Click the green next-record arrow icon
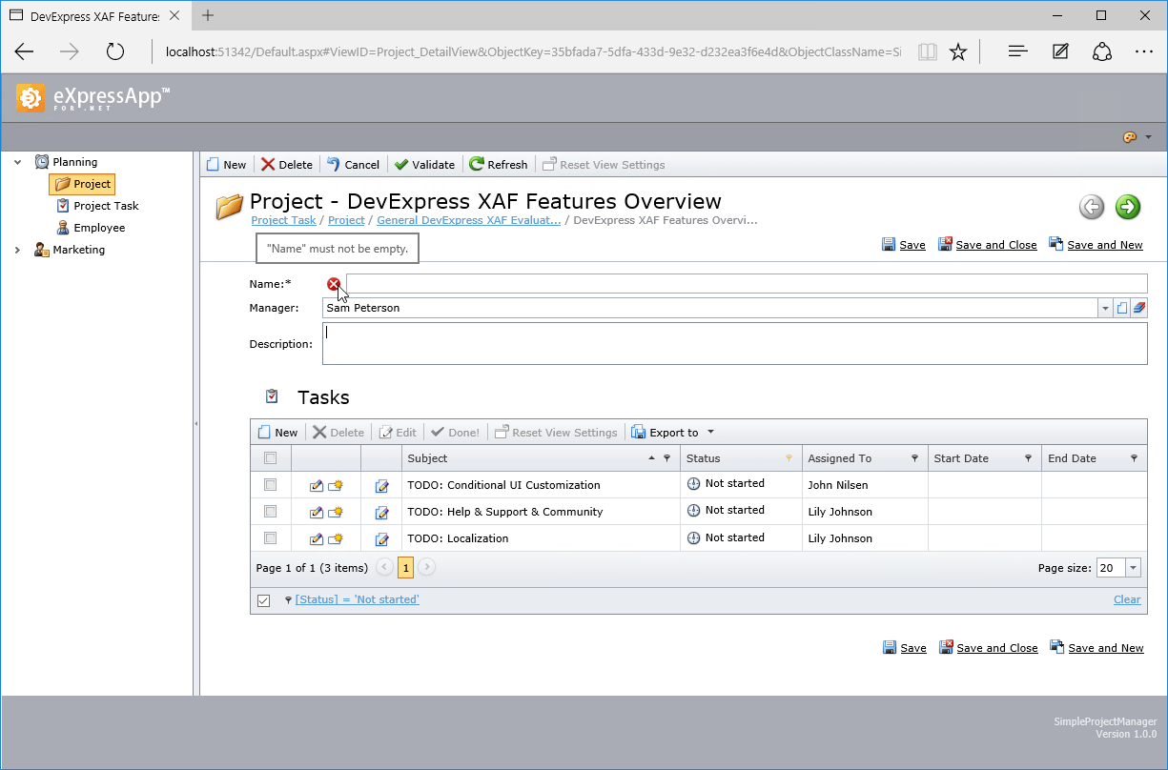The width and height of the screenshot is (1168, 770). tap(1128, 207)
